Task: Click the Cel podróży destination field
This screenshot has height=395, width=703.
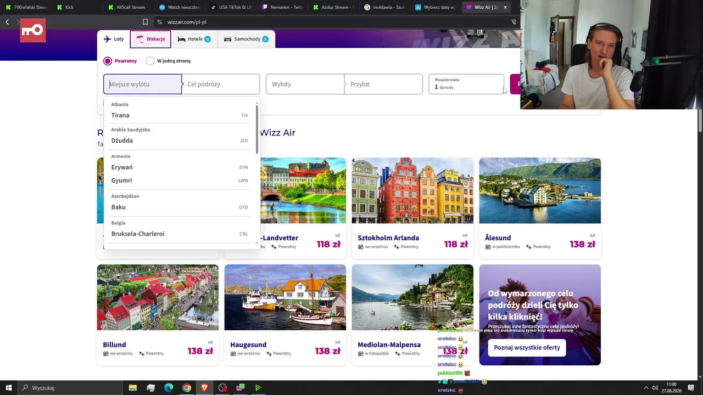Action: [x=220, y=84]
